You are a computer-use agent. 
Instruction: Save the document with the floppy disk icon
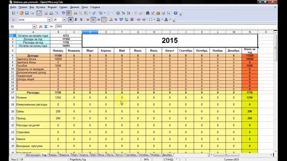point(27,13)
